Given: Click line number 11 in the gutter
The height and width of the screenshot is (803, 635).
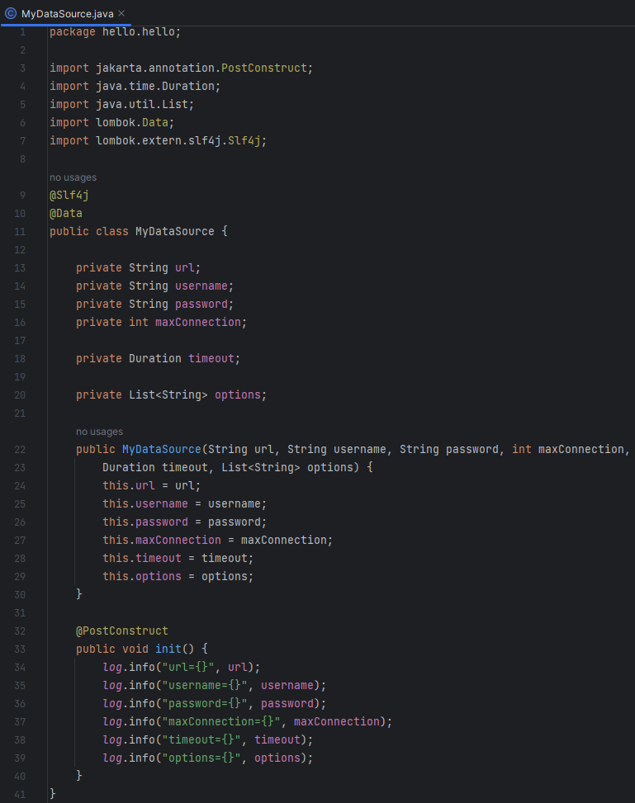Looking at the screenshot, I should click(20, 232).
